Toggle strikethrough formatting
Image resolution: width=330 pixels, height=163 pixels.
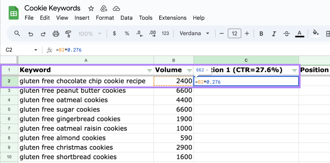287,34
